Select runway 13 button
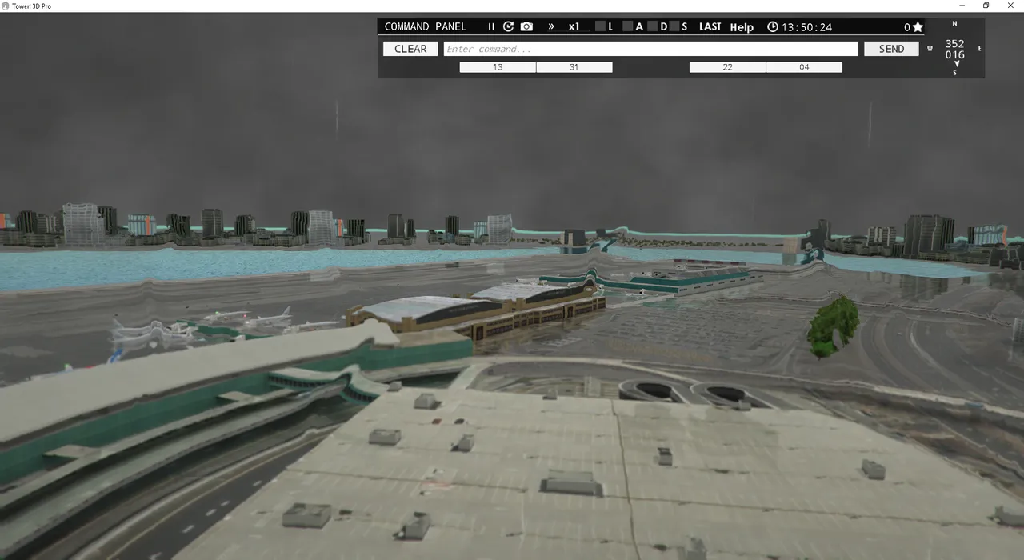 (x=498, y=67)
